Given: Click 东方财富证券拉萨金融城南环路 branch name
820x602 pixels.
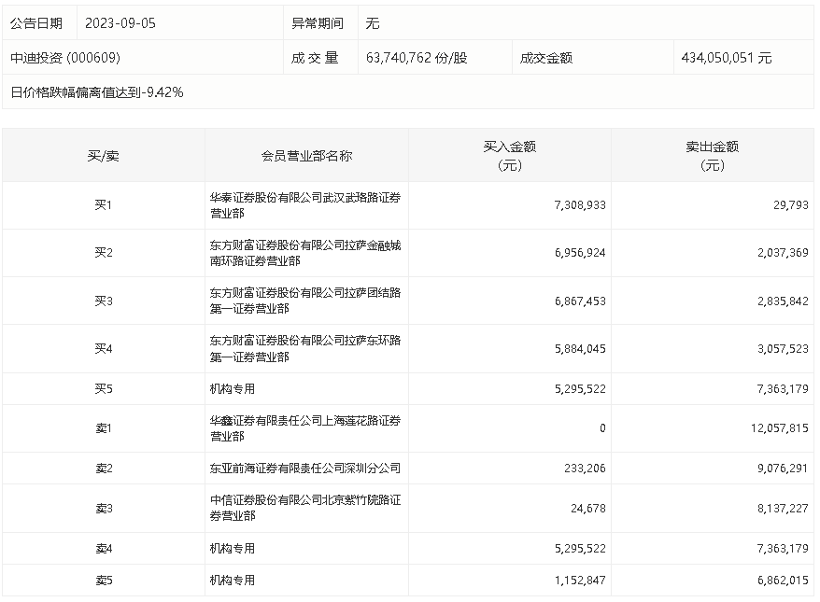Looking at the screenshot, I should 305,252.
